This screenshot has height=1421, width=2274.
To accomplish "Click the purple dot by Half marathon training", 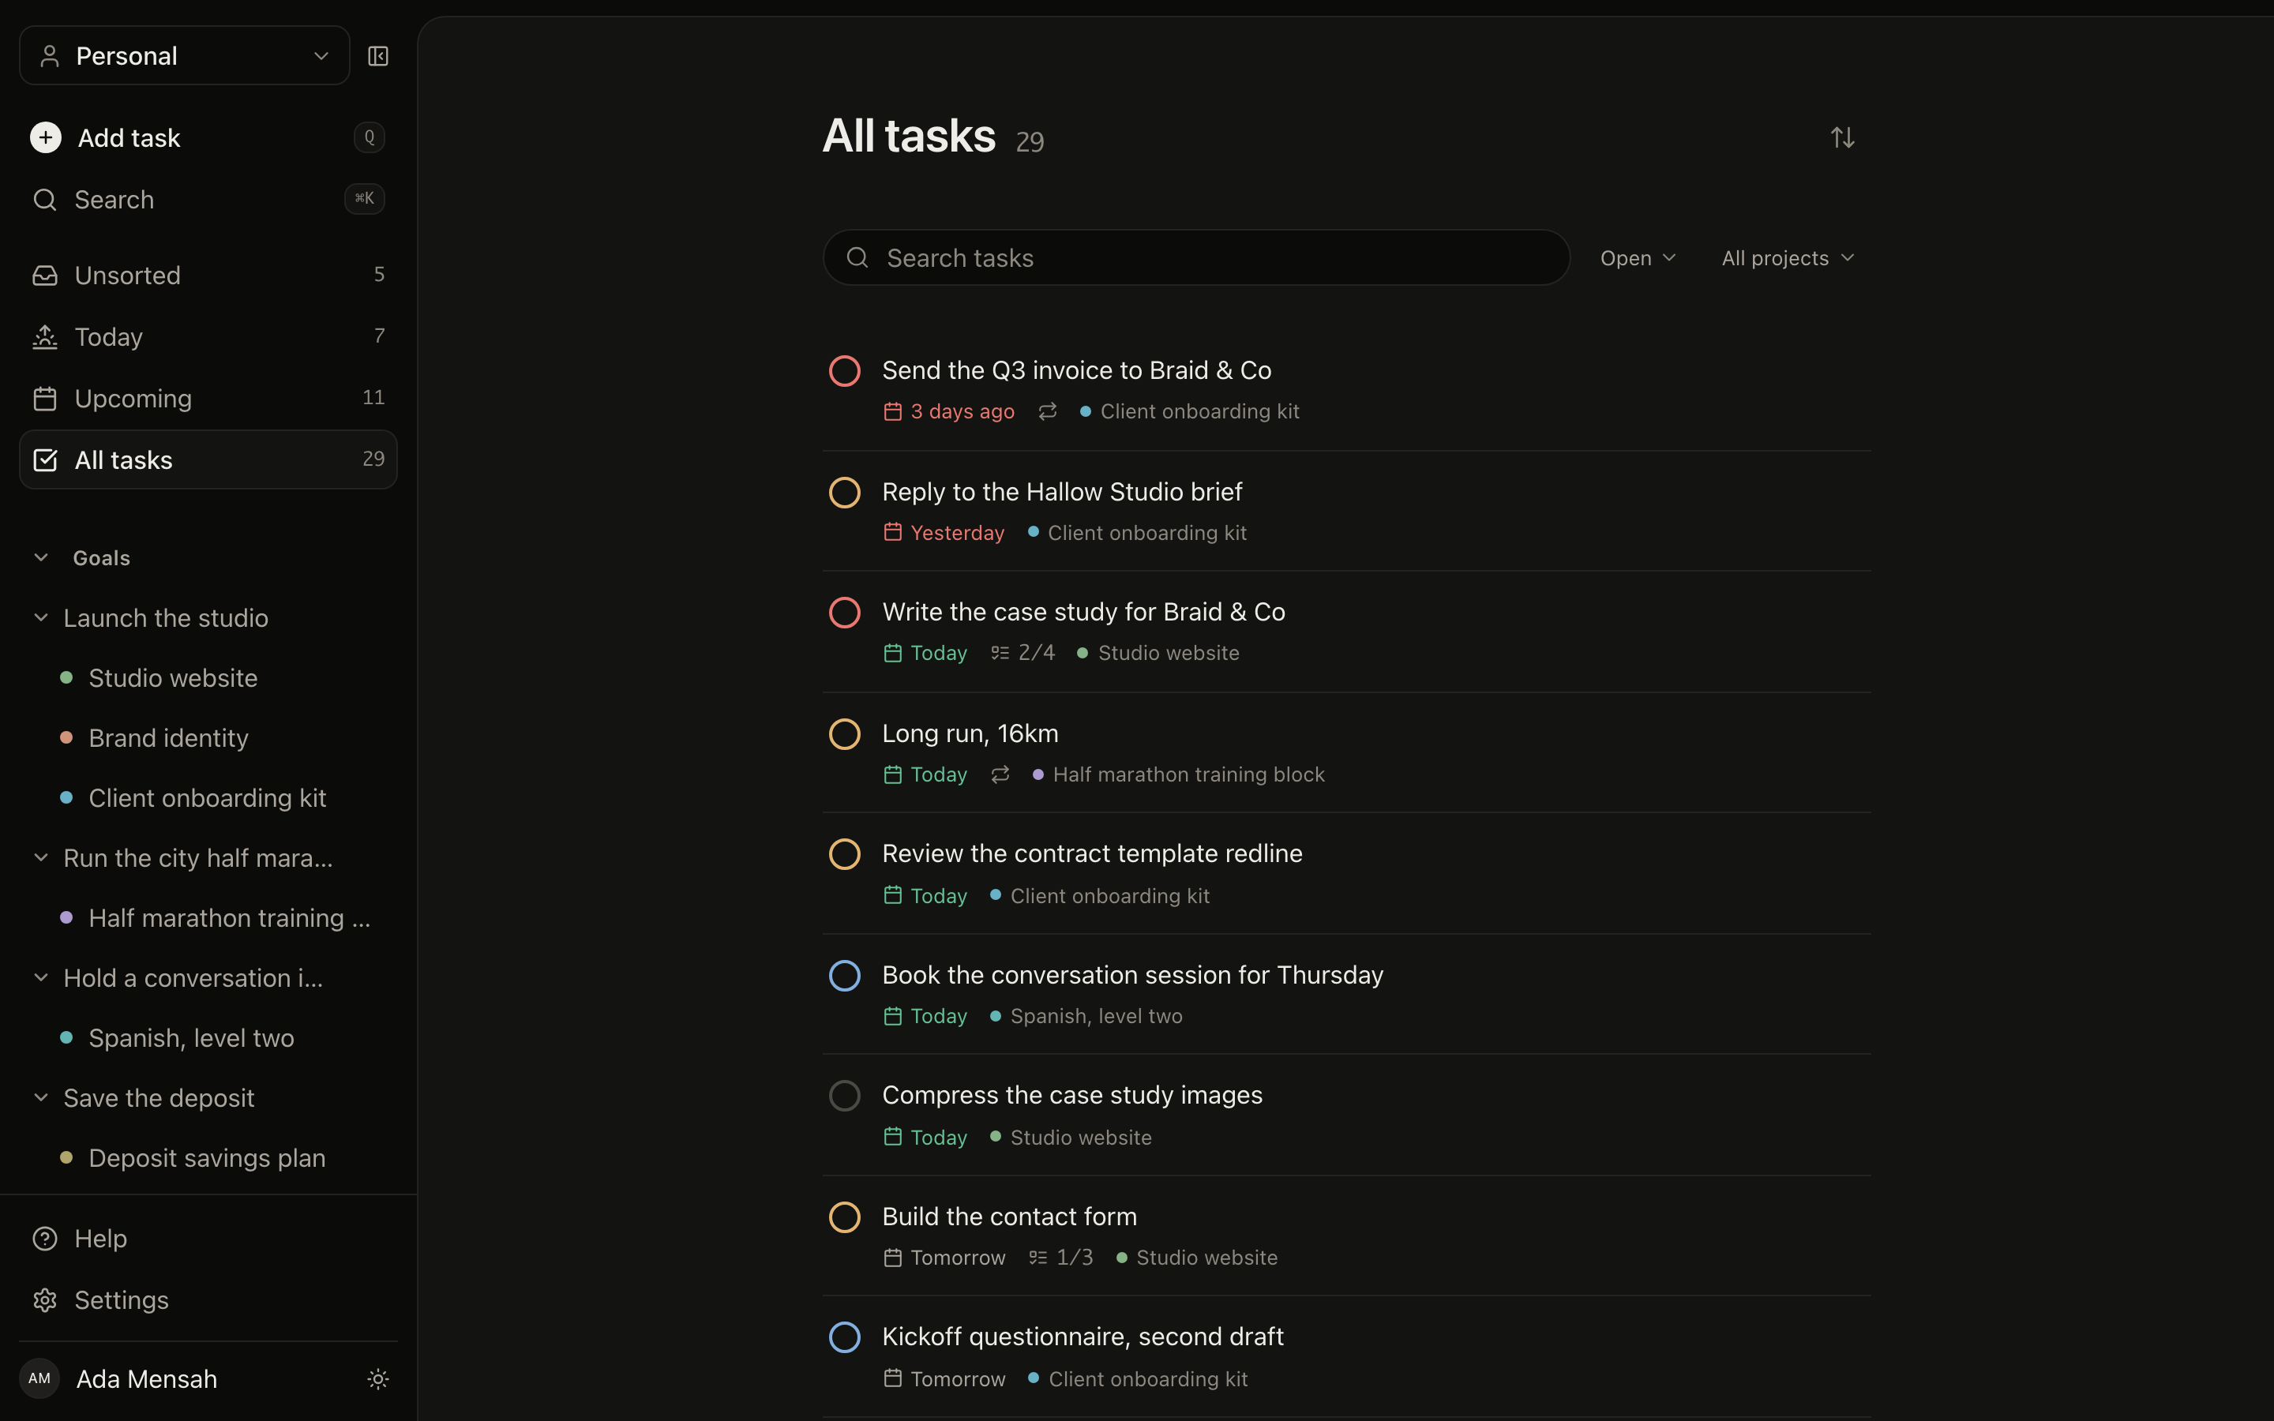I will (66, 918).
